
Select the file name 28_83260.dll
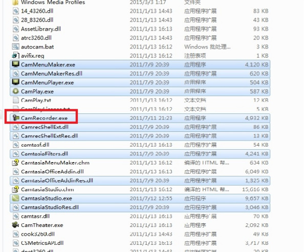pos(37,20)
